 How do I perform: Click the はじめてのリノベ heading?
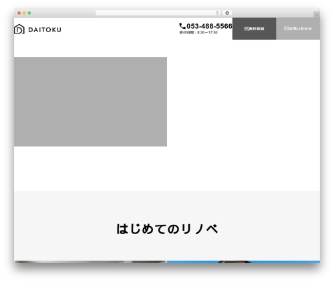[167, 229]
